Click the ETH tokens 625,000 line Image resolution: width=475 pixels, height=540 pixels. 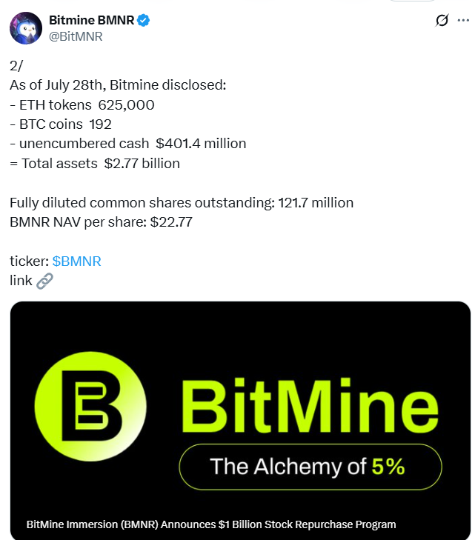(82, 104)
